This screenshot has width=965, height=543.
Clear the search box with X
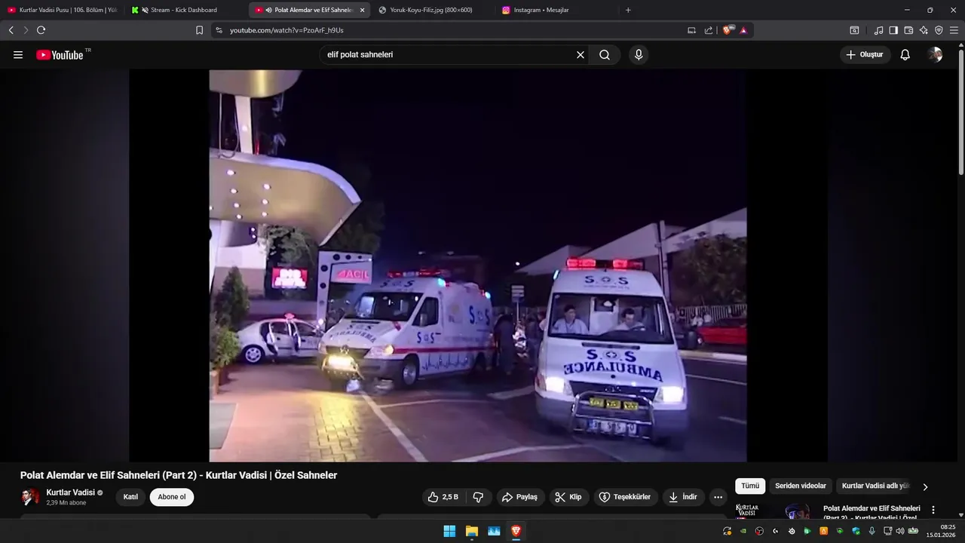(581, 55)
